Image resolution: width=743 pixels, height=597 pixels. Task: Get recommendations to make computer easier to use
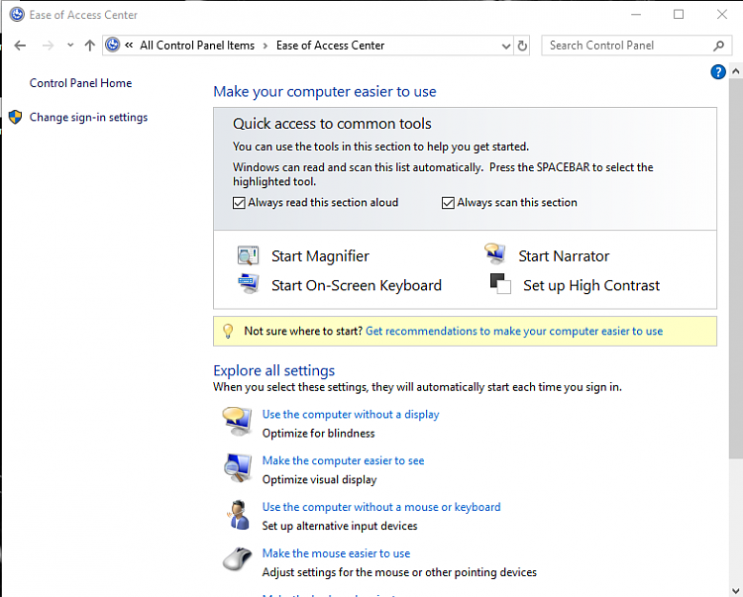click(513, 331)
